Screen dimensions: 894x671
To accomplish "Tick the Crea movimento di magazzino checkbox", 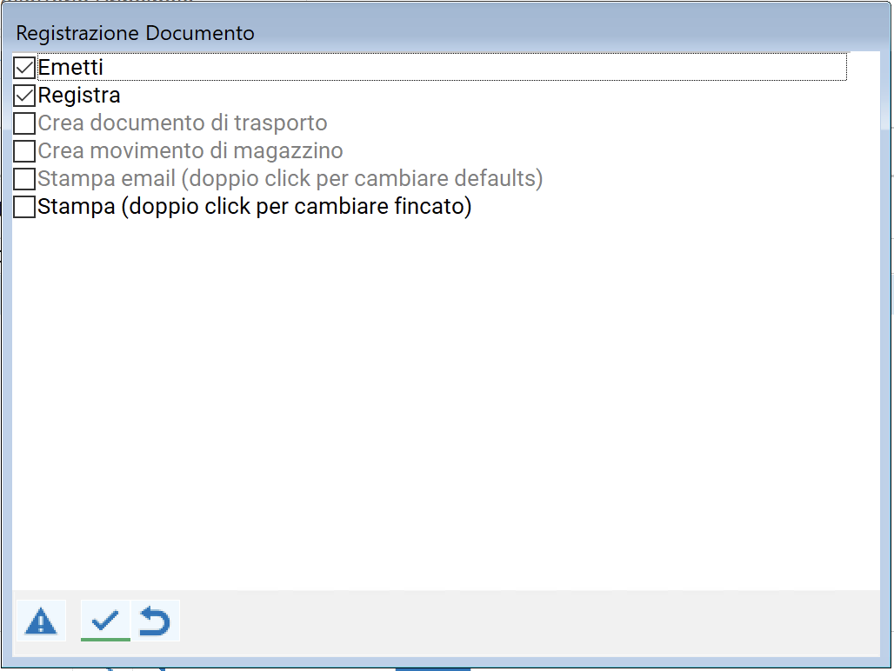I will (x=24, y=151).
